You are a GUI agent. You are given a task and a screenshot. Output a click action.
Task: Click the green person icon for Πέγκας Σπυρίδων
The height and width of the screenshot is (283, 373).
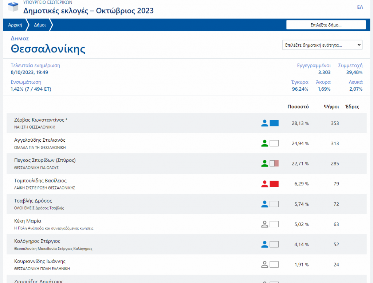[264, 164]
